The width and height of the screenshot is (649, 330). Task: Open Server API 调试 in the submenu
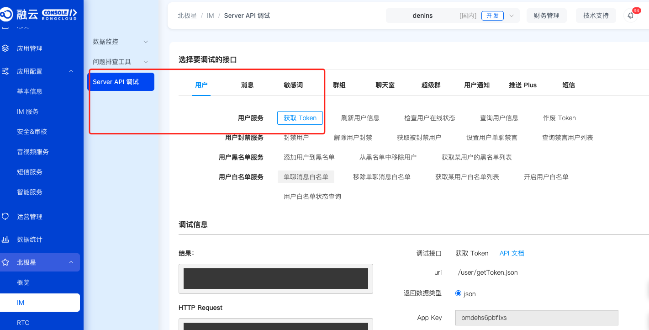[x=121, y=82]
